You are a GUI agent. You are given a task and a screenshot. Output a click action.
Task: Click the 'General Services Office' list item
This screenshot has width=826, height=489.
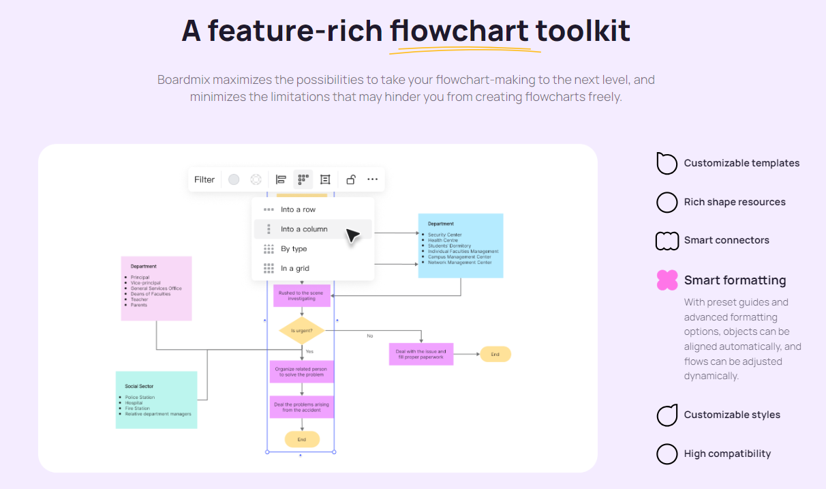click(156, 288)
